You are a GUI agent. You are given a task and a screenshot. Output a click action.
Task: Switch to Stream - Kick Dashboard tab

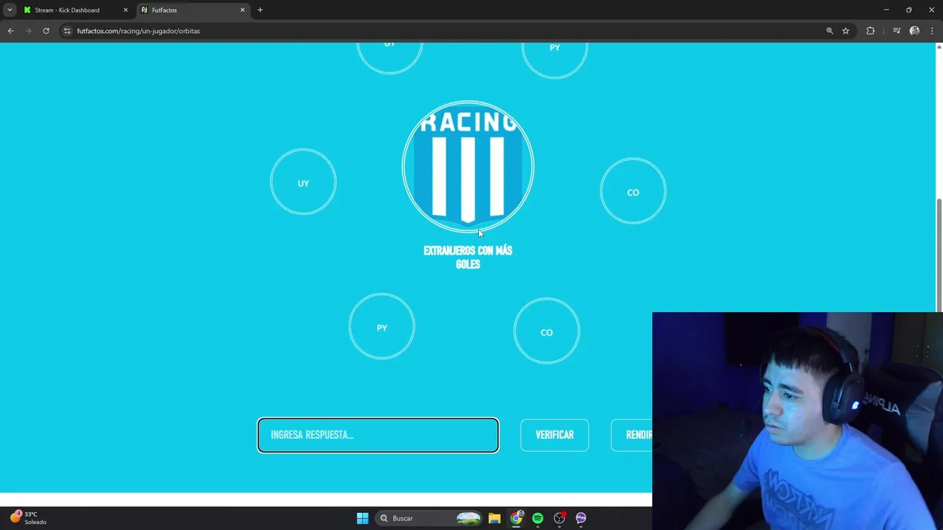pos(76,10)
